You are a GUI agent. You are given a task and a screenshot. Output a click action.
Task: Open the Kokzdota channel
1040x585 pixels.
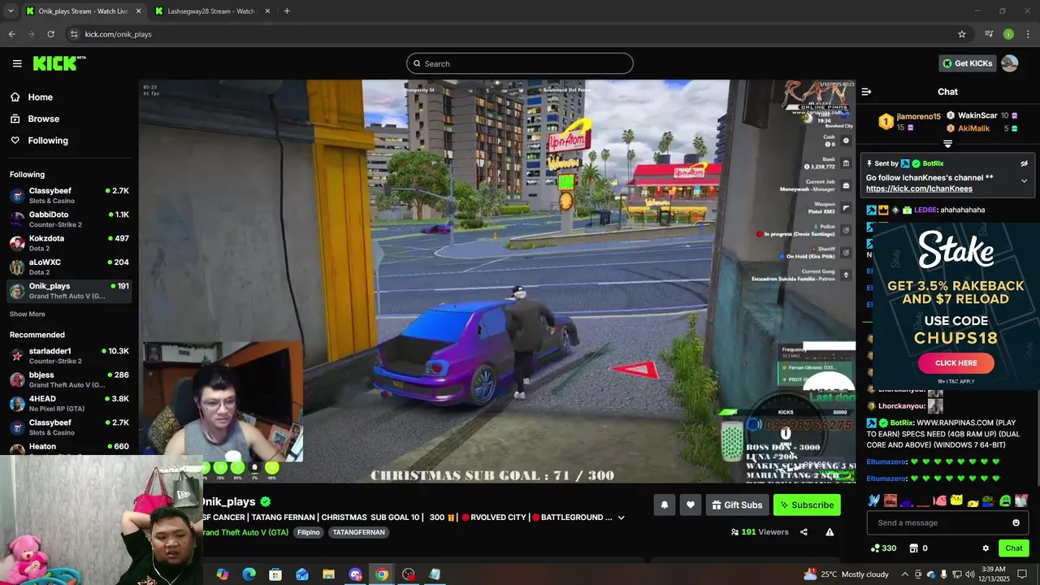pyautogui.click(x=69, y=243)
